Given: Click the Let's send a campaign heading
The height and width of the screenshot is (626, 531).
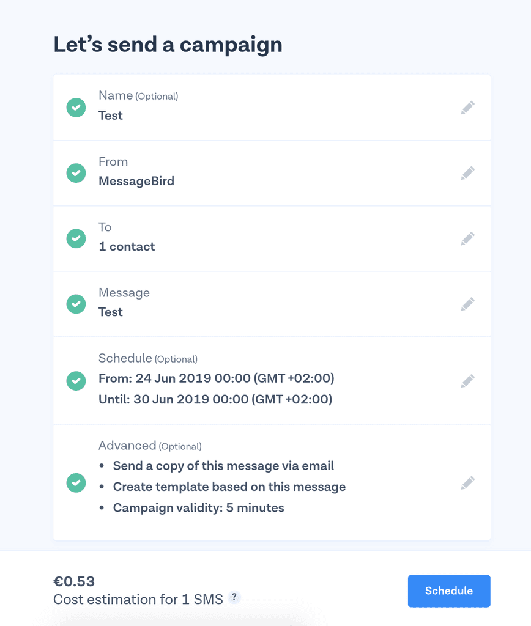Looking at the screenshot, I should point(169,44).
